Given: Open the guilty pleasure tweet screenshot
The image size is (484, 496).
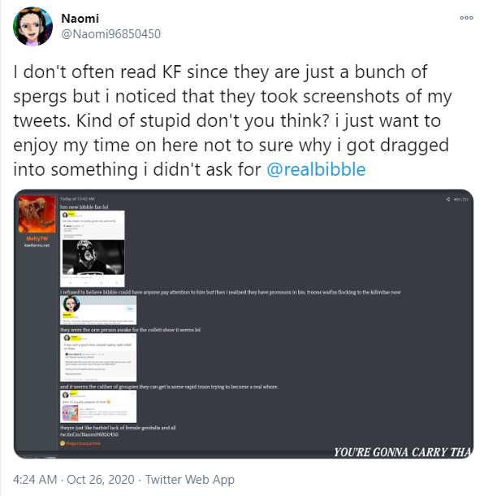Looking at the screenshot, I should click(x=98, y=407).
